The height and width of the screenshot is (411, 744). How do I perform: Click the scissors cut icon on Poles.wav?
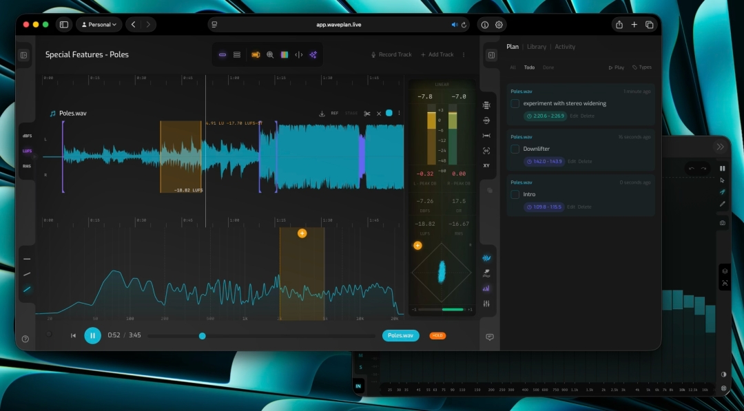[366, 114]
